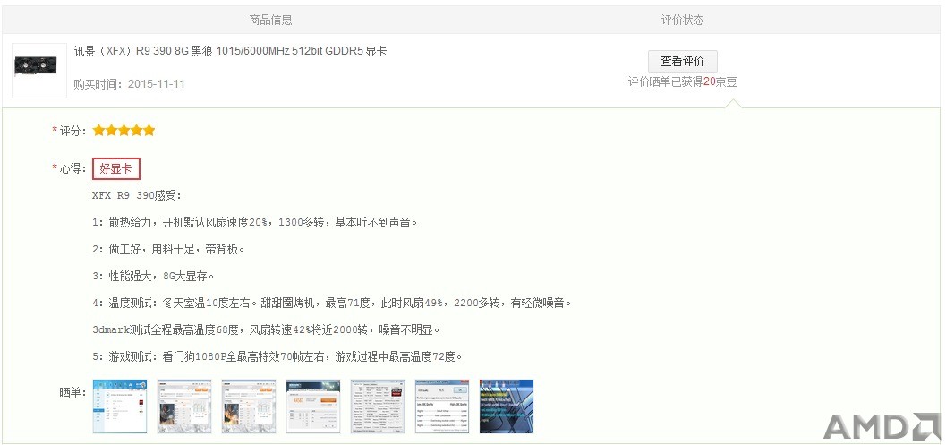This screenshot has height=445, width=946.
Task: Click the purchase date text 购买时间：2015-11-11
Action: 129,84
